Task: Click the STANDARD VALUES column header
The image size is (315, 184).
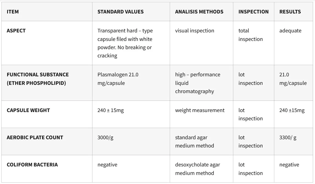Action: click(120, 12)
